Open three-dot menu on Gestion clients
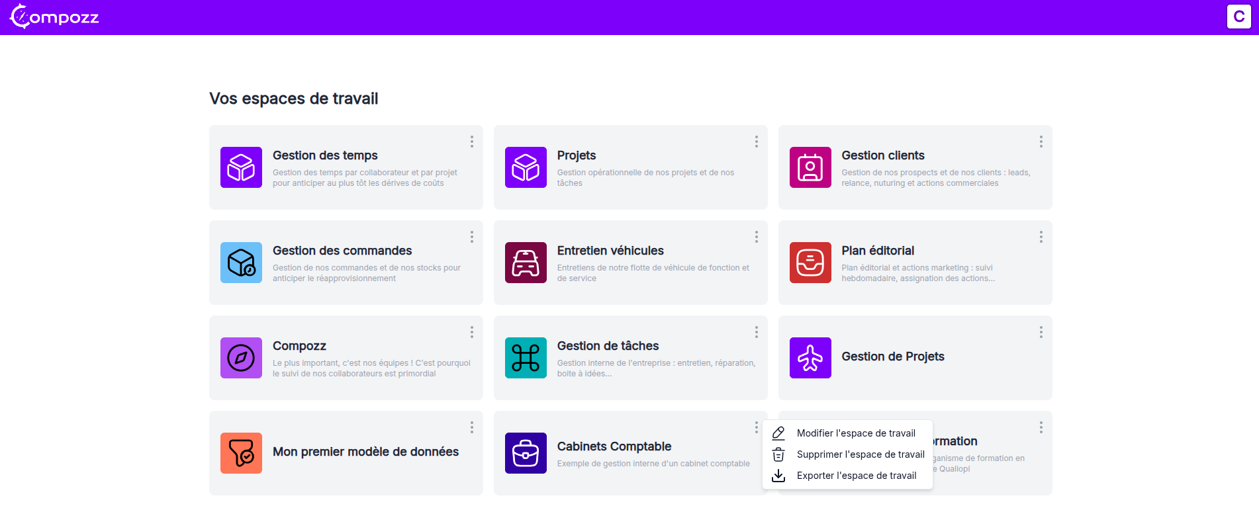 (x=1041, y=142)
